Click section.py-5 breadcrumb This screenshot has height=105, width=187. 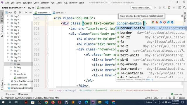pos(70,90)
